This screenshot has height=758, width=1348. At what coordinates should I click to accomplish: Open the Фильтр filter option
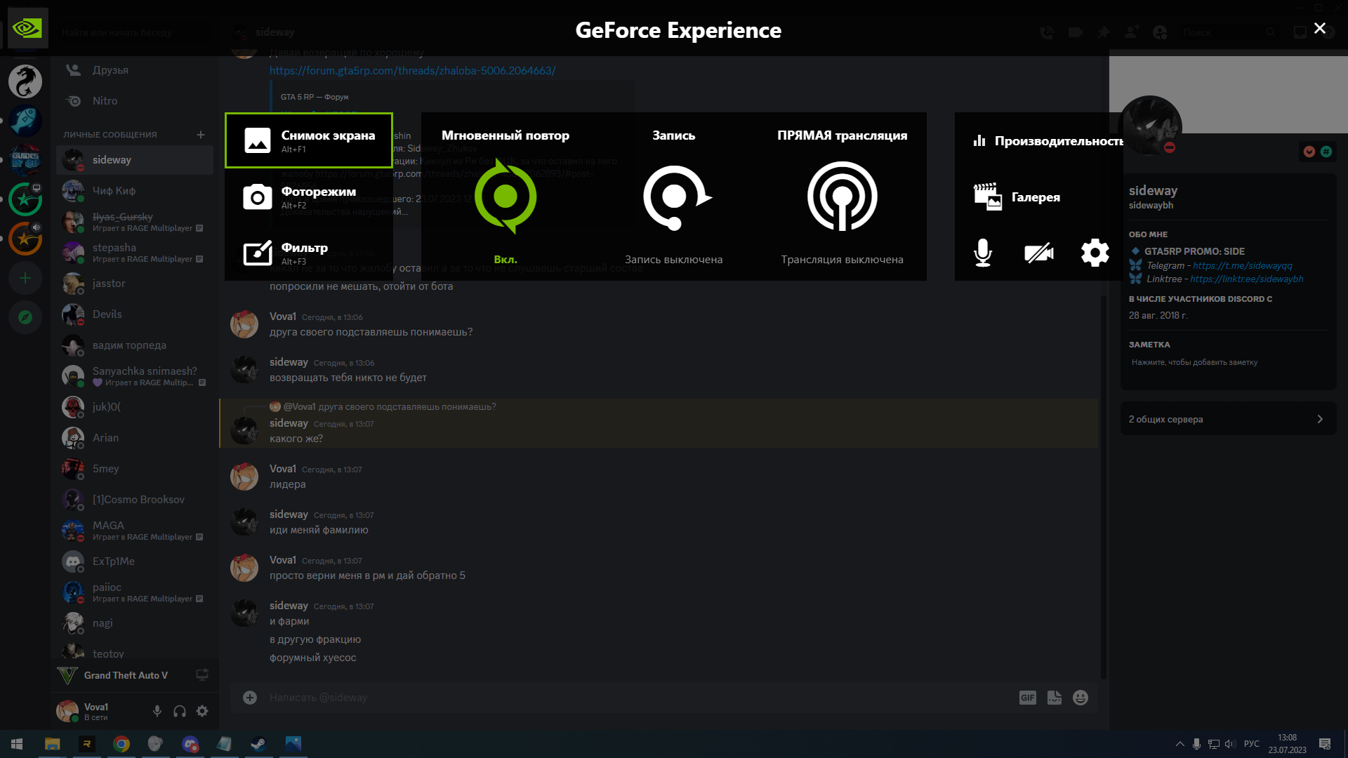pyautogui.click(x=309, y=253)
